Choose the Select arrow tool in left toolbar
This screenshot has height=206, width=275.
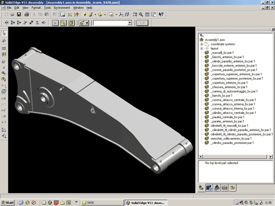click(x=4, y=34)
